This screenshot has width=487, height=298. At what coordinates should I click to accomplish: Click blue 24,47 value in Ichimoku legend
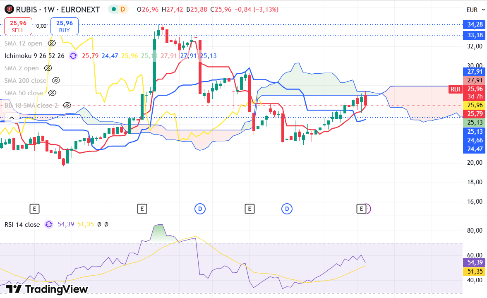point(110,56)
